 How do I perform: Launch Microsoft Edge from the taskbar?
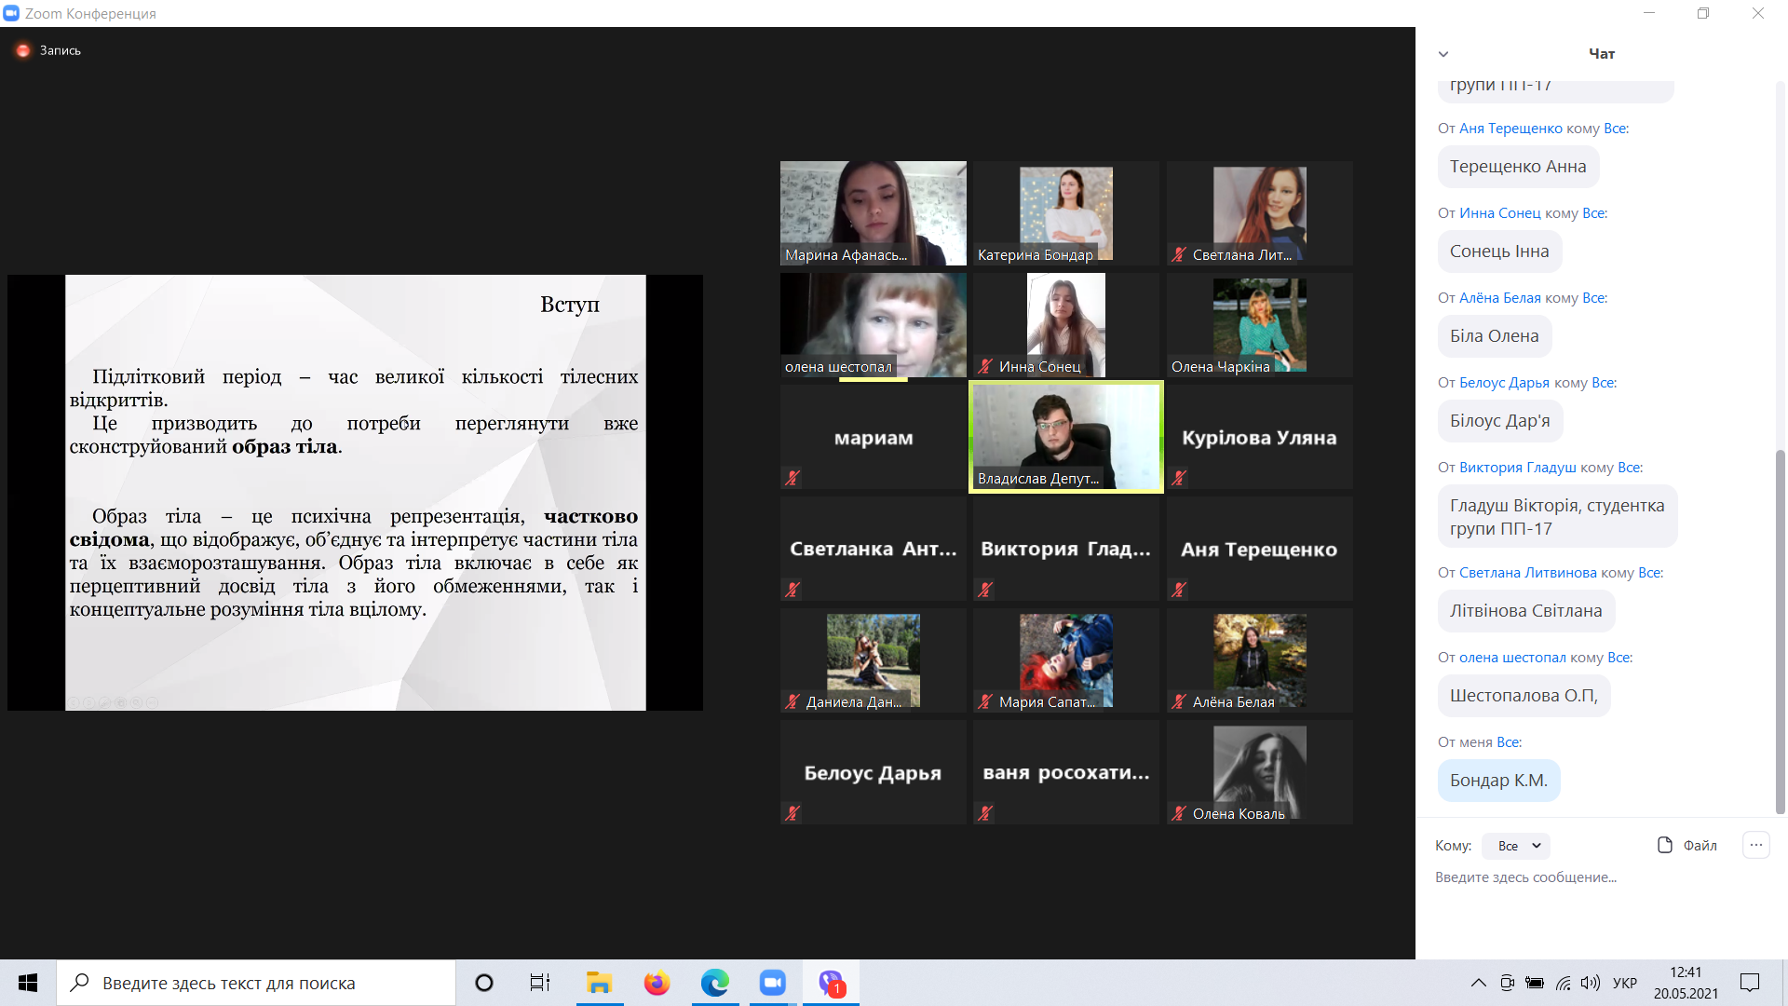[715, 983]
